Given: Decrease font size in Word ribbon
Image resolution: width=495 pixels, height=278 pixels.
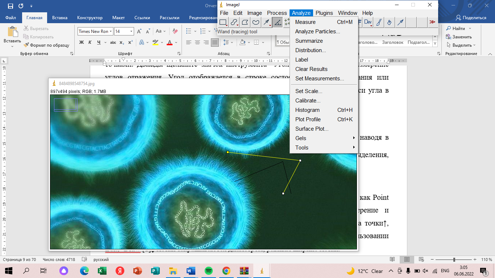Looking at the screenshot, I should tap(148, 31).
